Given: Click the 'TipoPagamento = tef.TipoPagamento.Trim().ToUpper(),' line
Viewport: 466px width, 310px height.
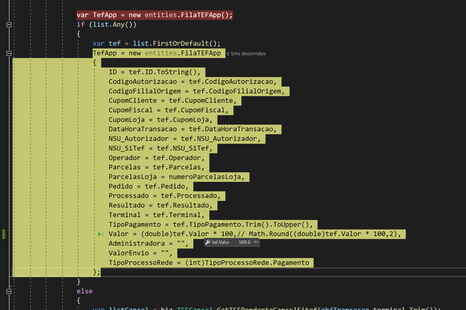Looking at the screenshot, I should (211, 225).
